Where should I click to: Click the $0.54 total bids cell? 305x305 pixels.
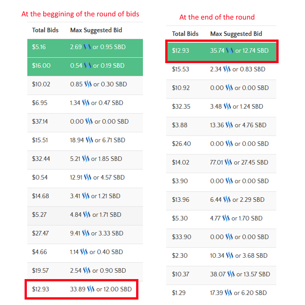[40, 177]
